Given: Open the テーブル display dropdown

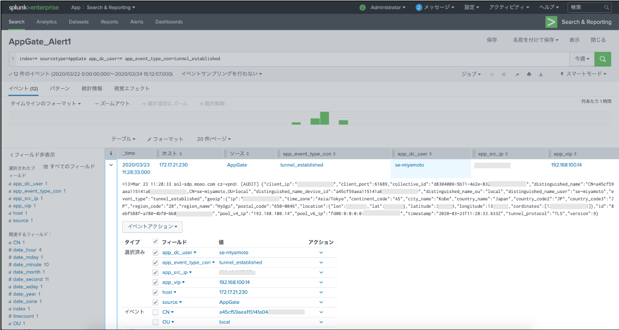Looking at the screenshot, I should (123, 139).
